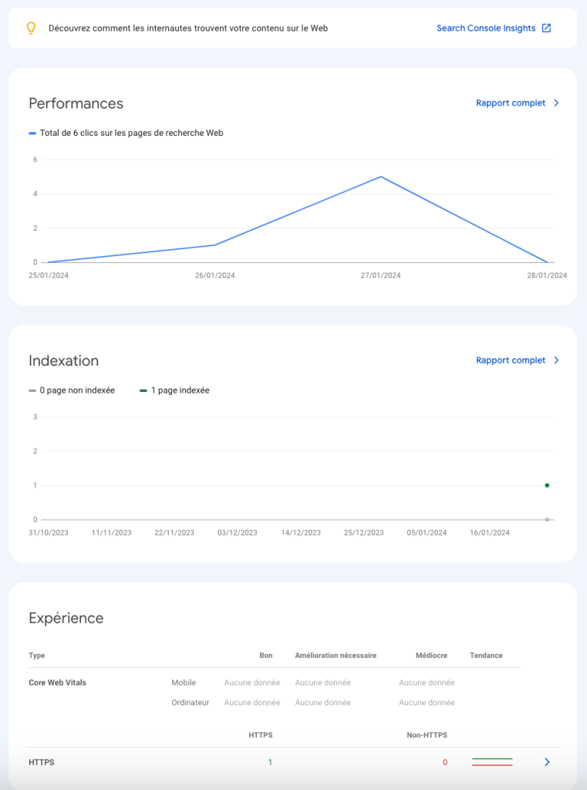587x790 pixels.
Task: Click the external link icon beside Insights
Action: coord(546,28)
